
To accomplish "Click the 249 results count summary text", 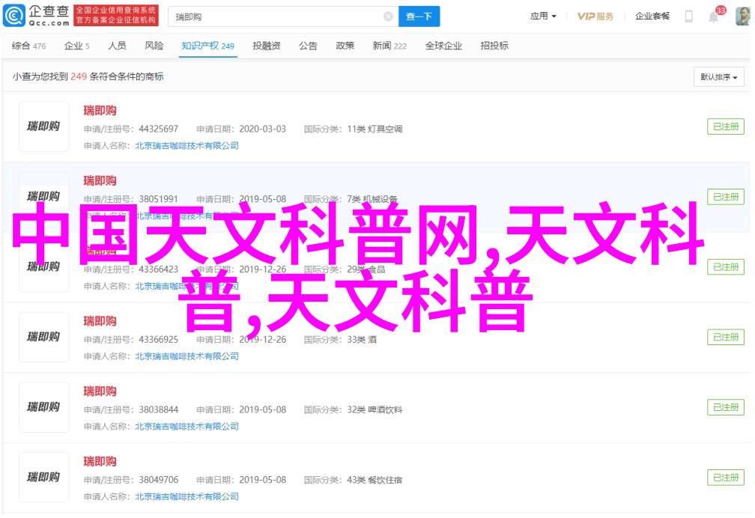I will tap(88, 76).
